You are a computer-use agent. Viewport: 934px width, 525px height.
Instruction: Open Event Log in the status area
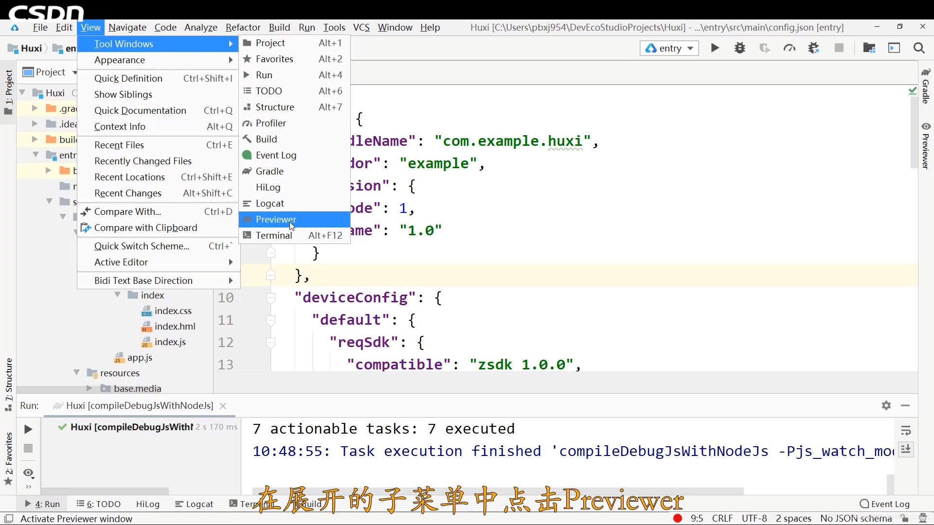point(884,504)
